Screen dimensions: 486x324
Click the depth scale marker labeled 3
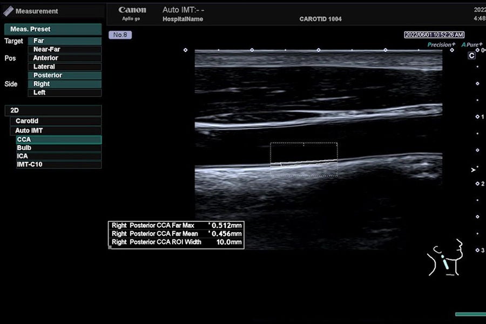480,250
